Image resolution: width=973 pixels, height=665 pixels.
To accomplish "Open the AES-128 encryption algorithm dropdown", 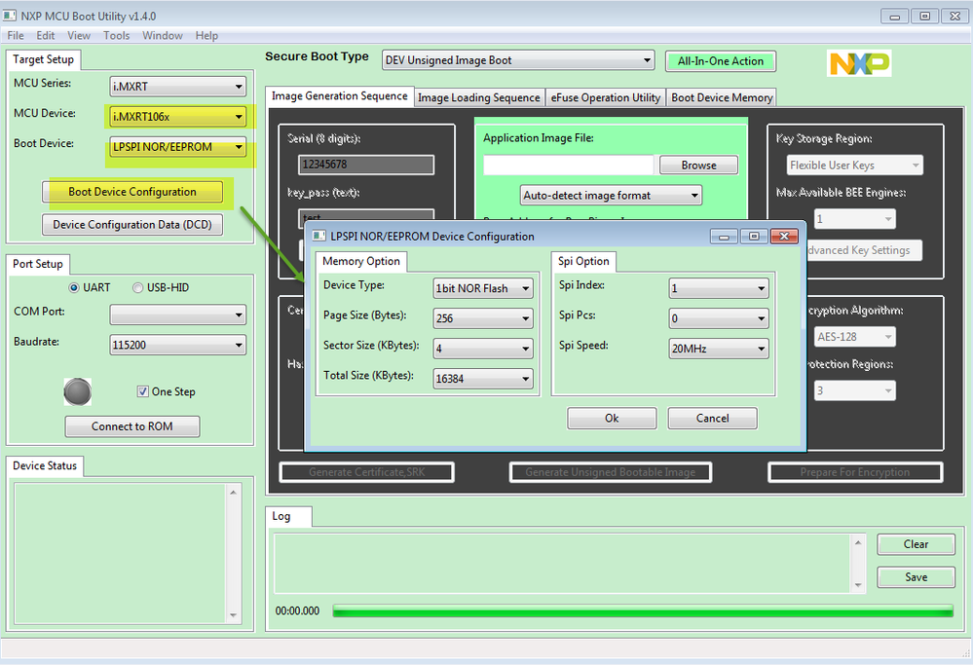I will pos(854,337).
